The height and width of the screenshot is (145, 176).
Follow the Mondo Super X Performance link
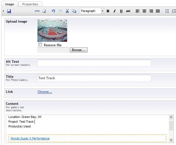(x=30, y=138)
